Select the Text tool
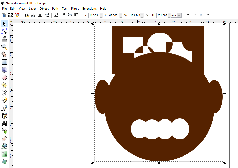Viewport: 238px width, 168px height. (x=4, y=123)
